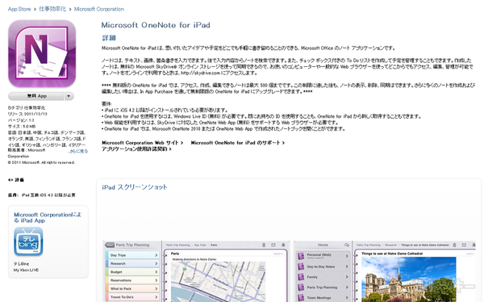Viewport: 484px width, 302px height.
Task: Click the 無料 App download button
Action: point(36,96)
